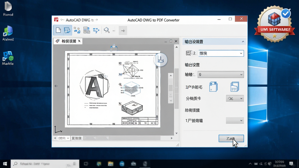The height and width of the screenshot is (168, 299).
Task: Open the notification center icon
Action: point(291,164)
